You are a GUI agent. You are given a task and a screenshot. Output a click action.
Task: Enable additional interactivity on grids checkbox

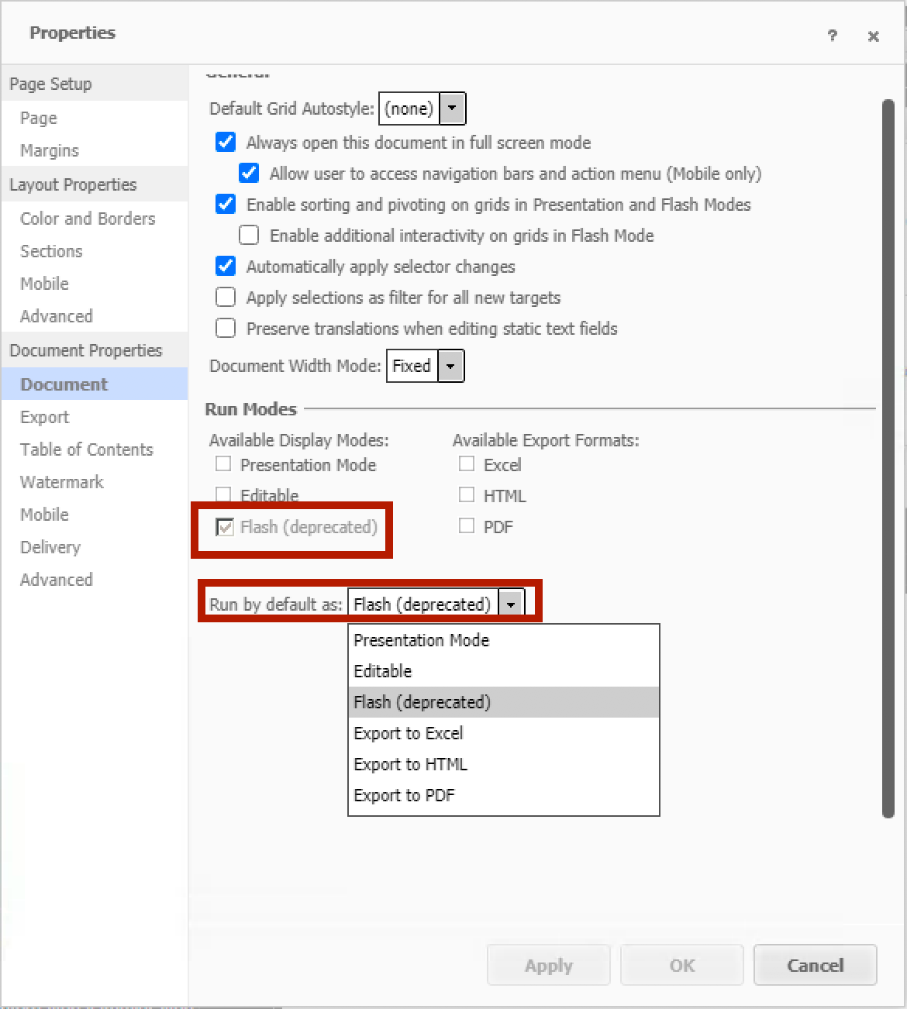click(x=249, y=236)
